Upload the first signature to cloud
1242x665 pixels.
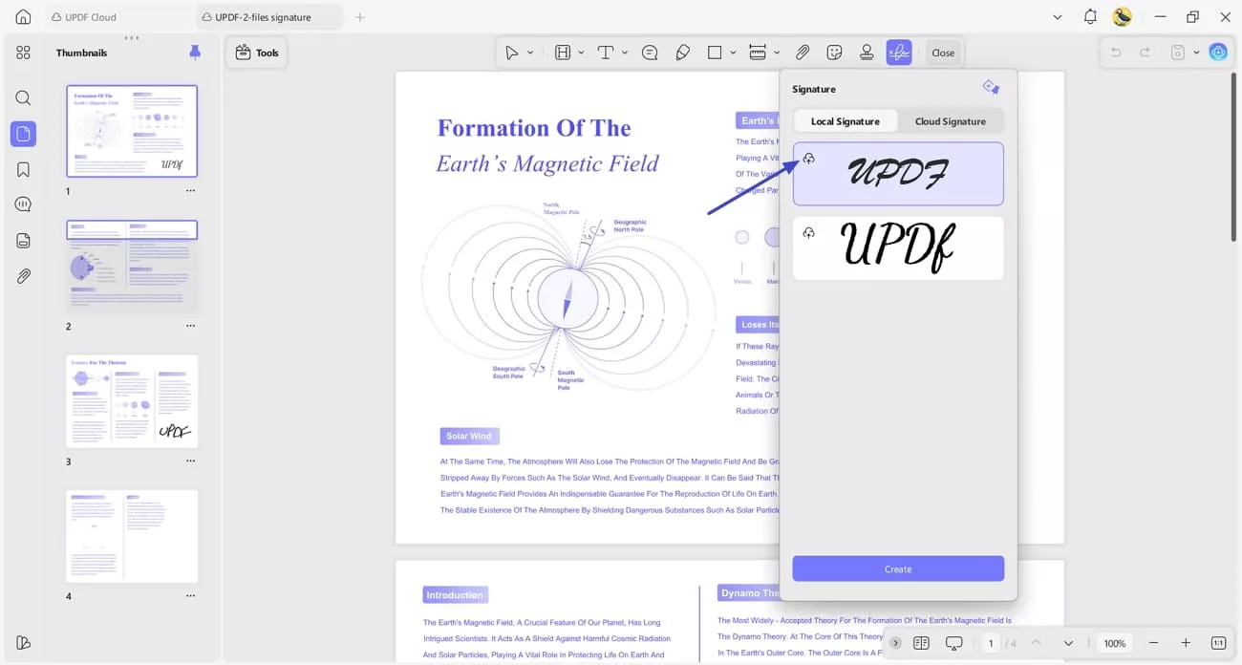click(809, 159)
